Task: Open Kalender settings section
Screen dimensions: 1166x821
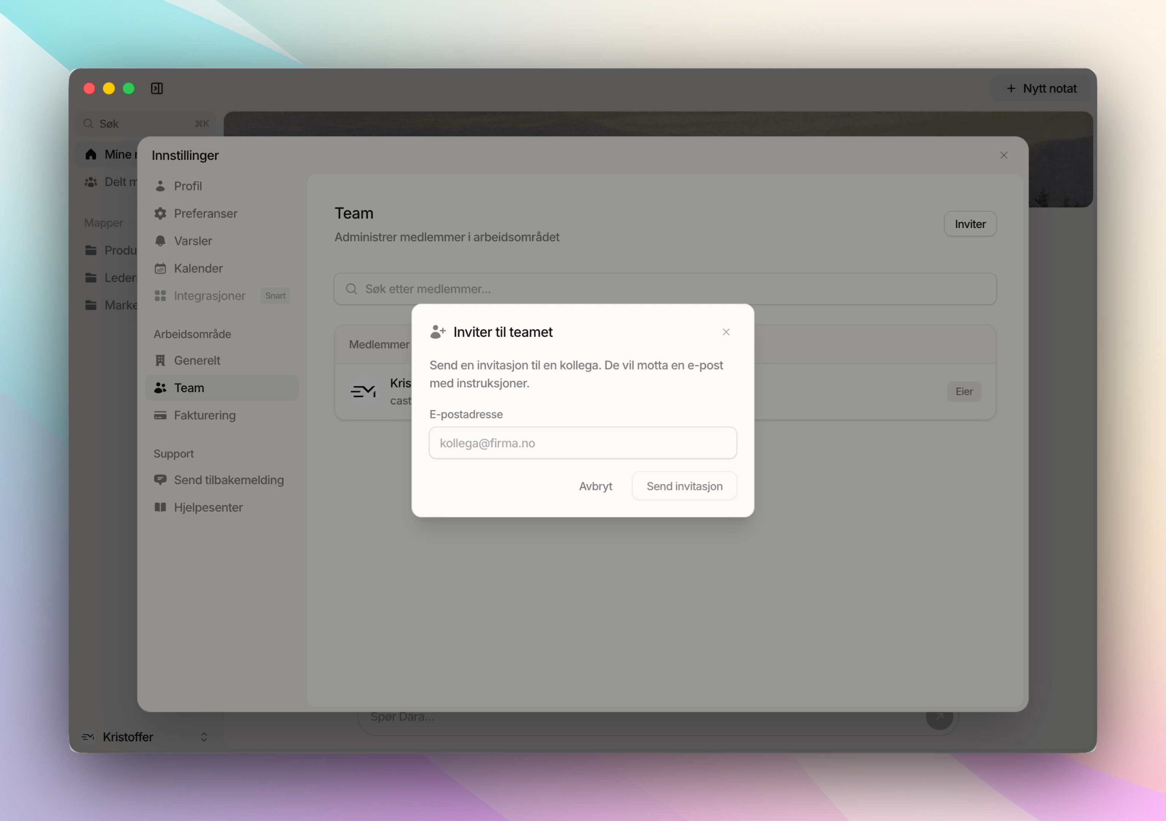Action: coord(198,268)
